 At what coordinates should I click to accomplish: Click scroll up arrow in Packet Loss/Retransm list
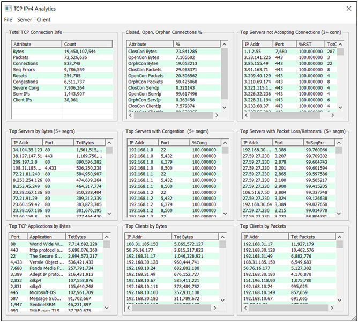pos(339,143)
